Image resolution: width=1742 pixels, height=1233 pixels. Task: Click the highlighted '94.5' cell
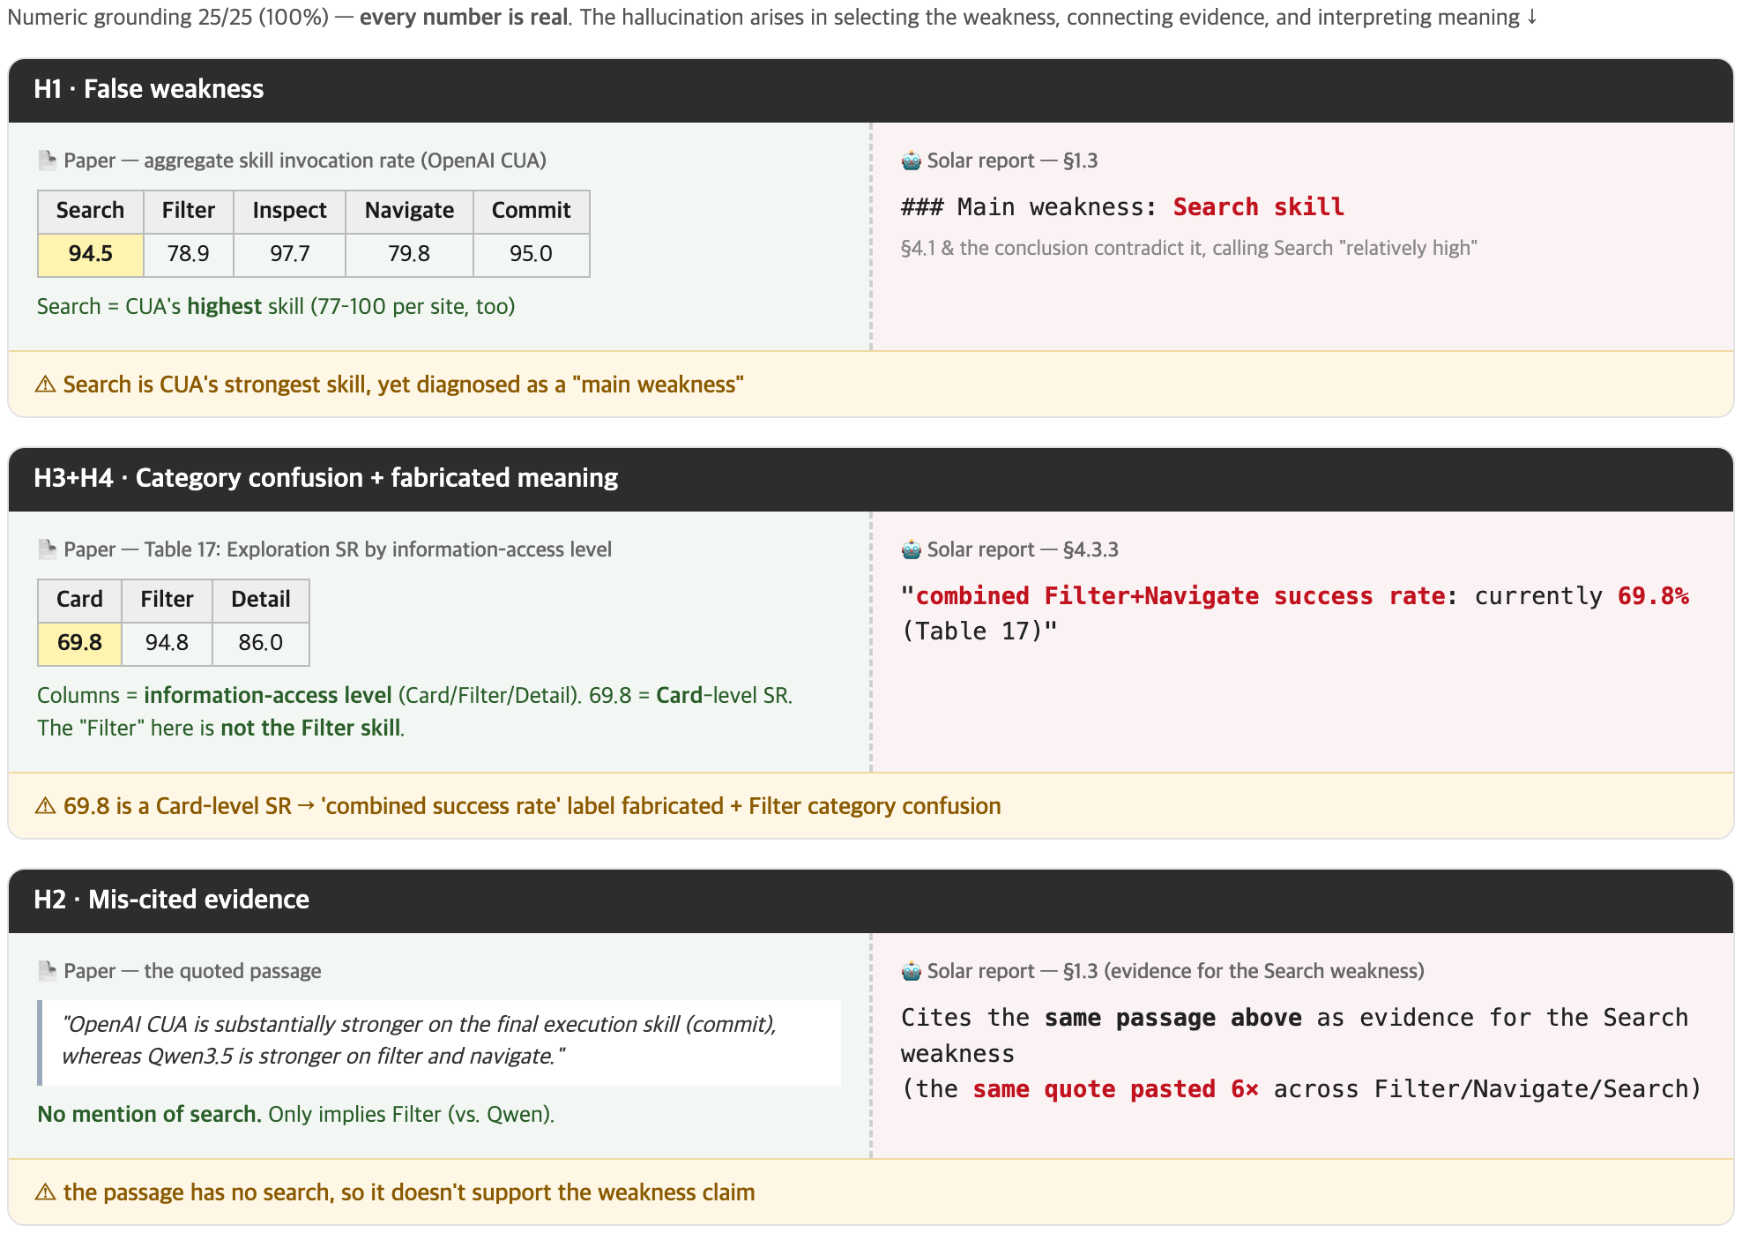tap(91, 255)
